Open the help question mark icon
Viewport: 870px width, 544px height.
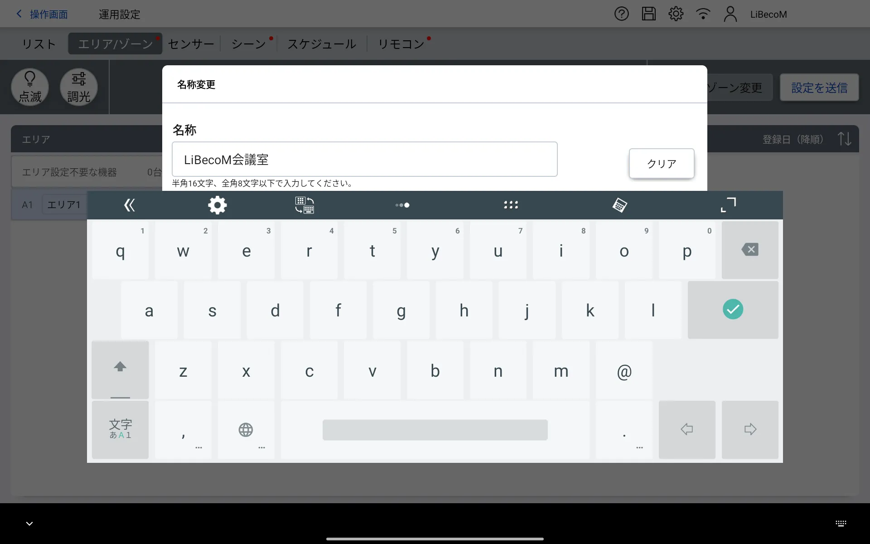pyautogui.click(x=621, y=14)
